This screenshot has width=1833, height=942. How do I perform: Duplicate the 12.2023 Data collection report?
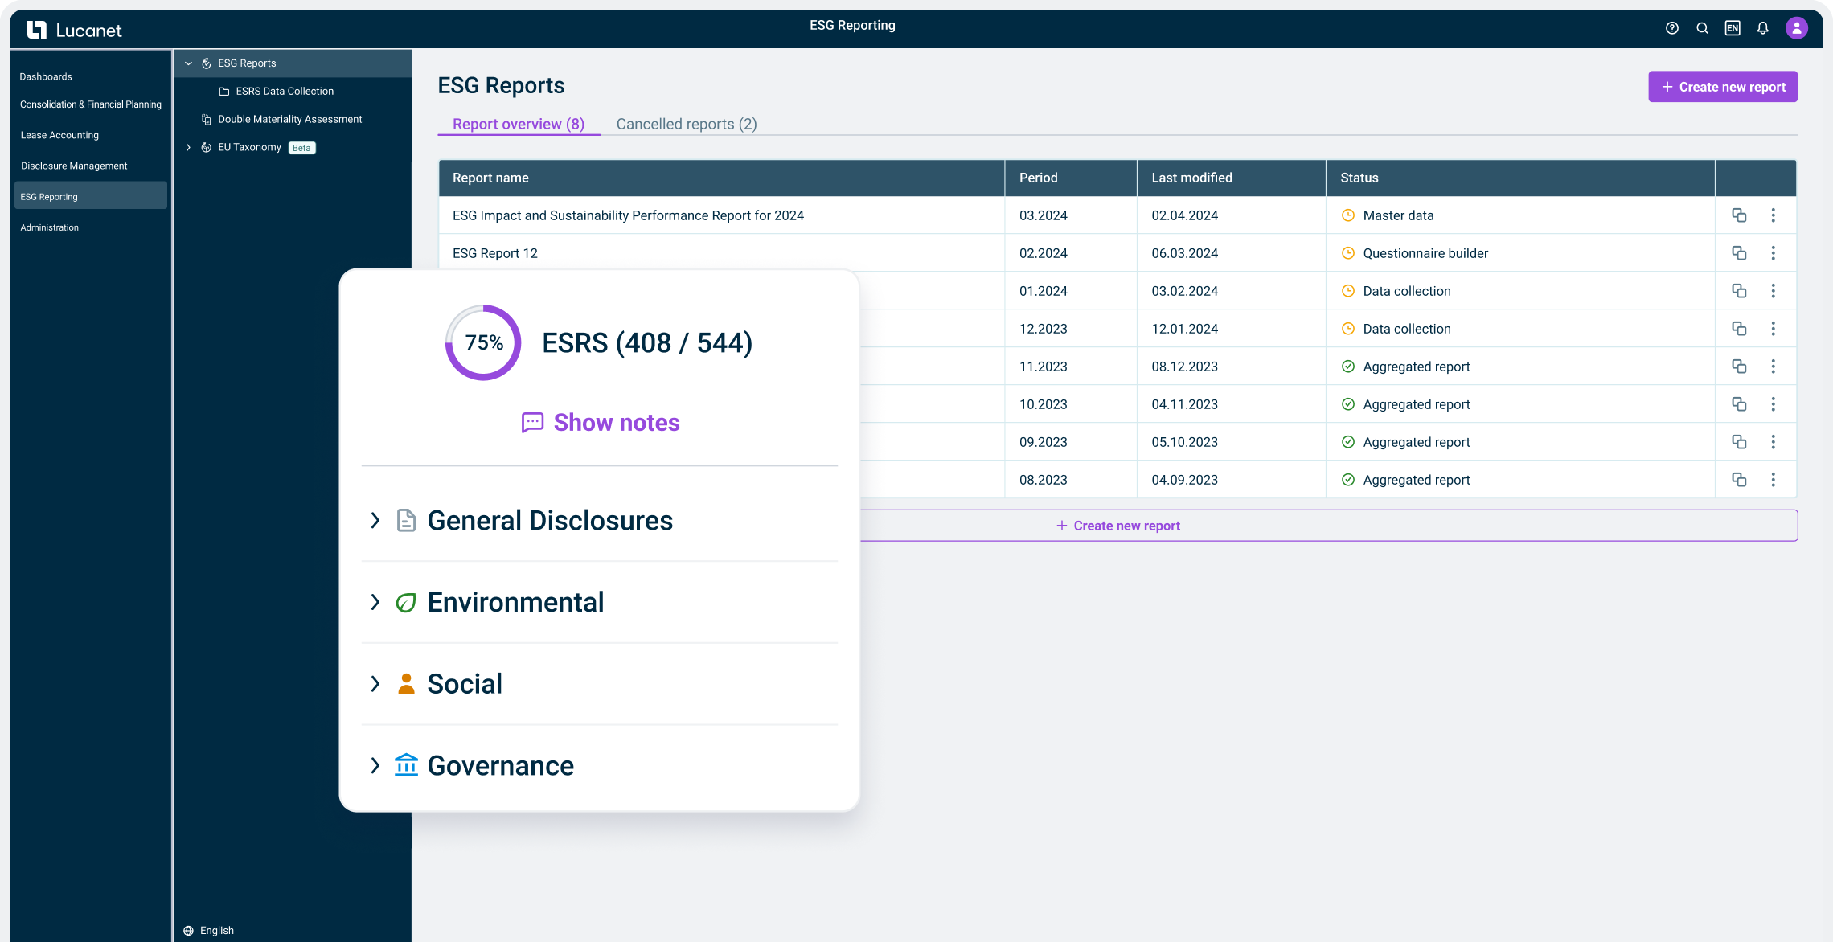1739,329
